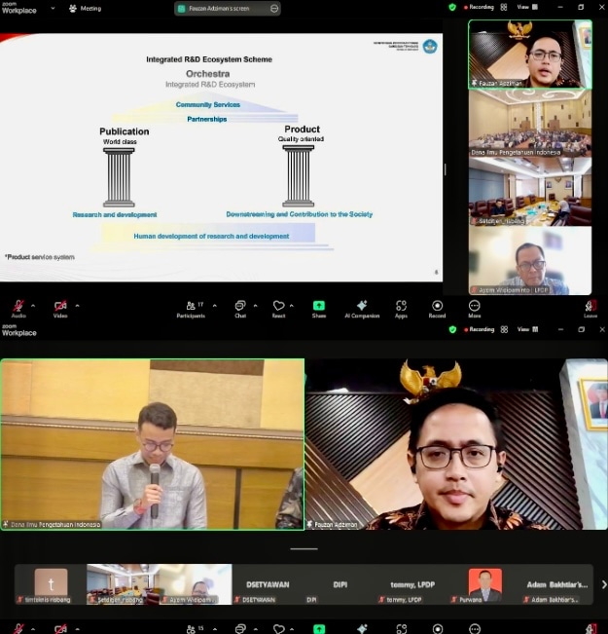Open the labeled Participants panel icon
The image size is (608, 634).
[x=189, y=307]
